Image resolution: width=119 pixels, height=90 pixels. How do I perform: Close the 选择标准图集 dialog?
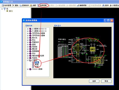click(112, 20)
